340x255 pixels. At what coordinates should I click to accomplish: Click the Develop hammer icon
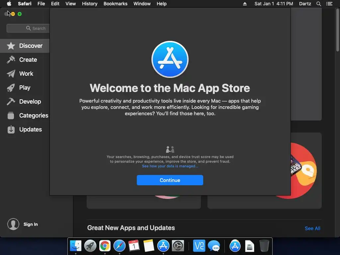point(11,102)
